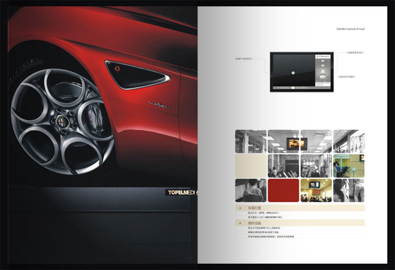Click the bullet beside second beige header
This screenshot has height=270, width=395.
(239, 223)
